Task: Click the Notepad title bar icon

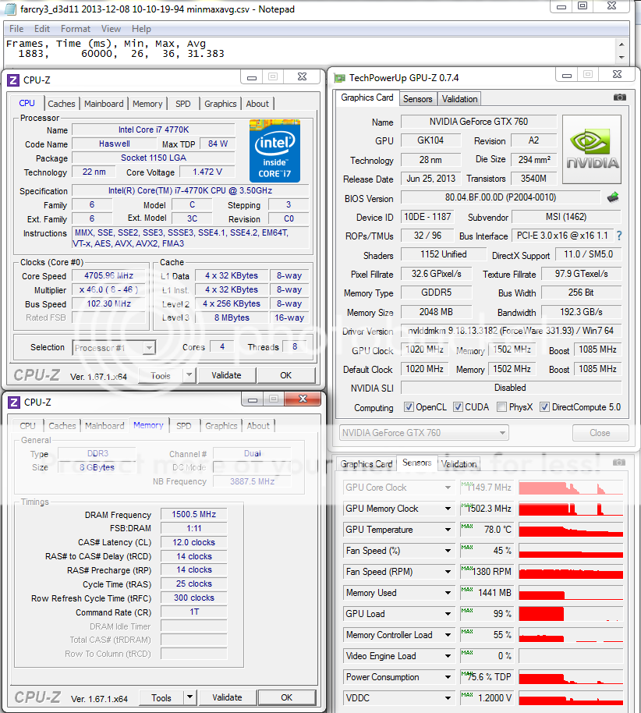Action: 10,8
